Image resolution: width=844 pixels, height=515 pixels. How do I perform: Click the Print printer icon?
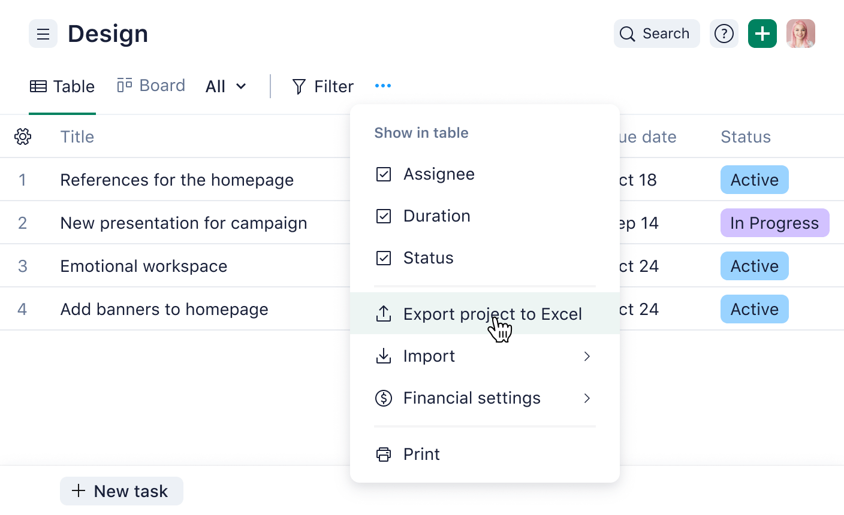(384, 454)
